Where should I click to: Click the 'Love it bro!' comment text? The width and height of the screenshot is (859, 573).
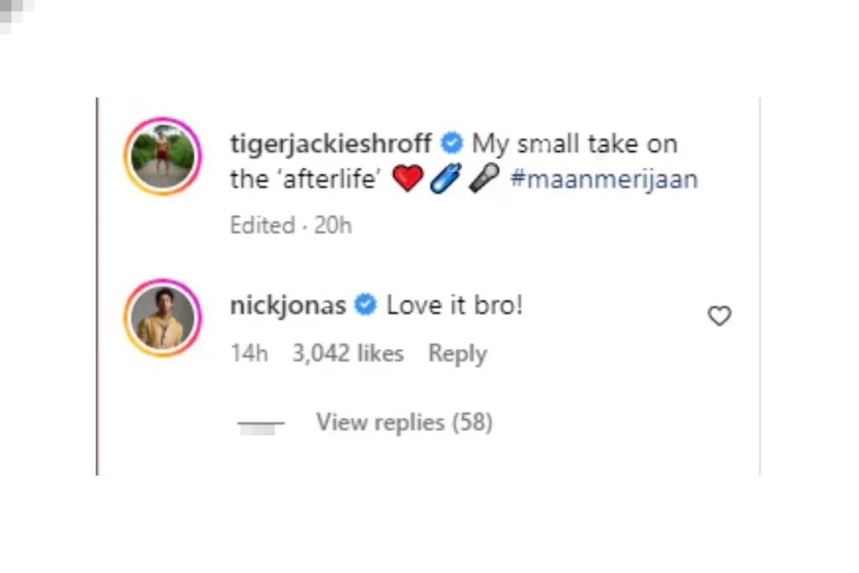455,305
